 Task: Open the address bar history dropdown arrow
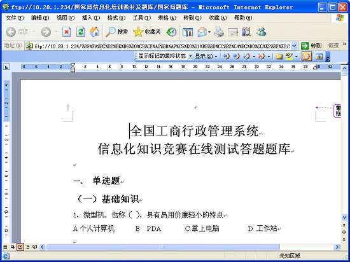[x=295, y=46]
